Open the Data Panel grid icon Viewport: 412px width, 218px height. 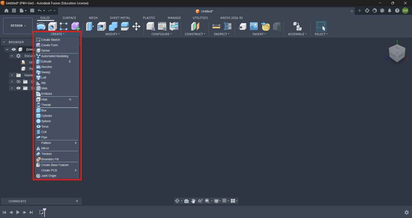coord(14,10)
